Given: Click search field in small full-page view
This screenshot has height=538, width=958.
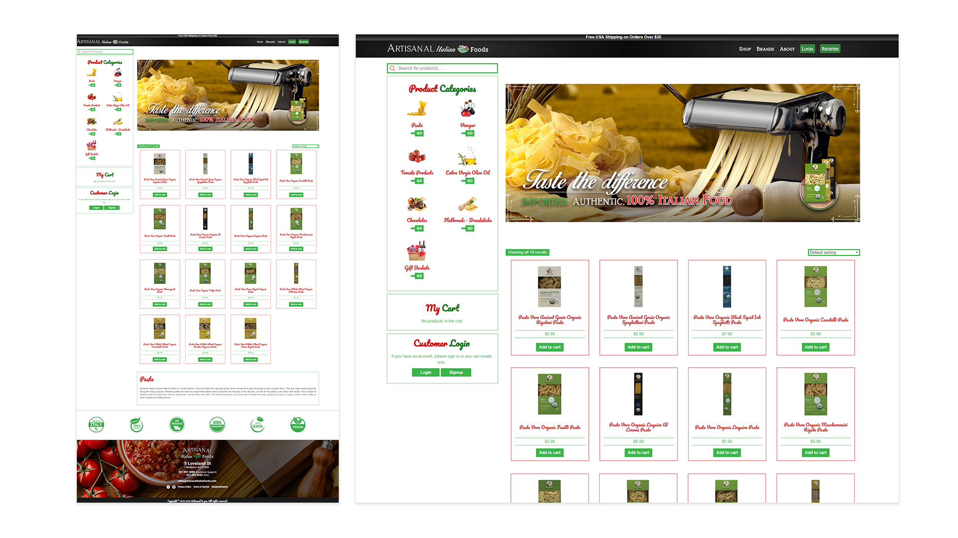Looking at the screenshot, I should pyautogui.click(x=105, y=52).
